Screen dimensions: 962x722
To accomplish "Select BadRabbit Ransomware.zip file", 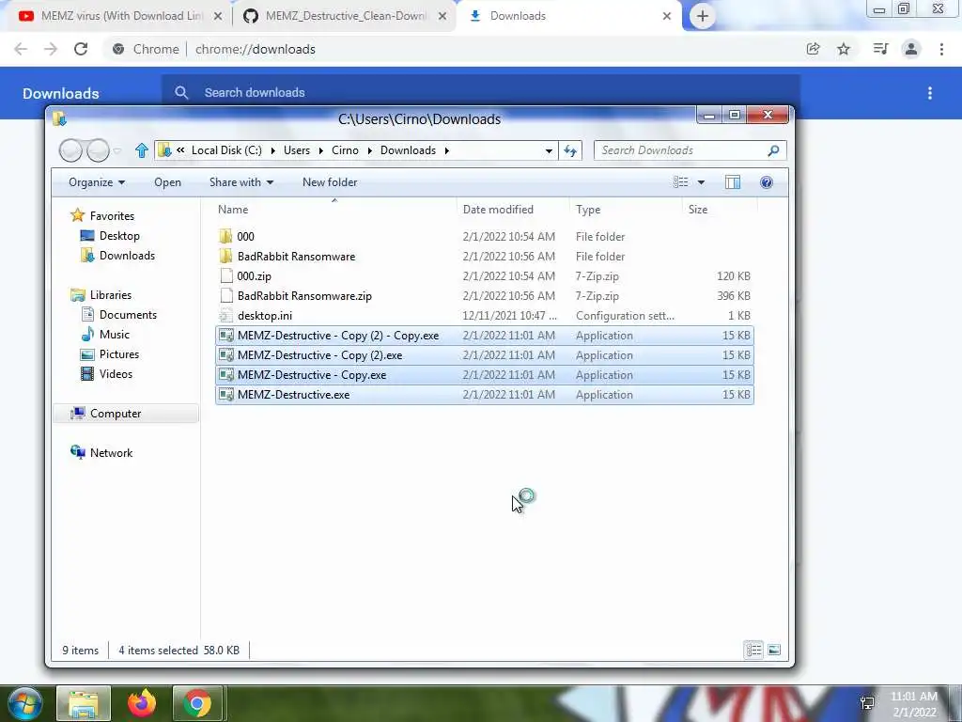I will pyautogui.click(x=484, y=296).
